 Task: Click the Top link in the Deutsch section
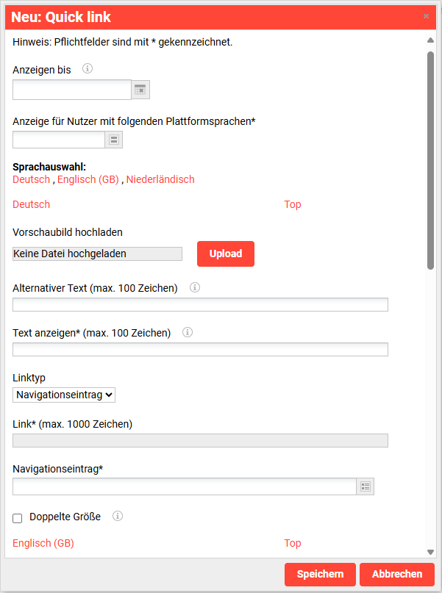point(292,204)
